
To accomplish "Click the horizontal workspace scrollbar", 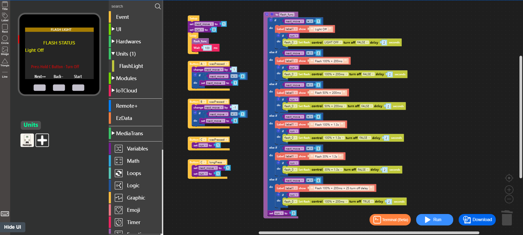I will (x=369, y=233).
